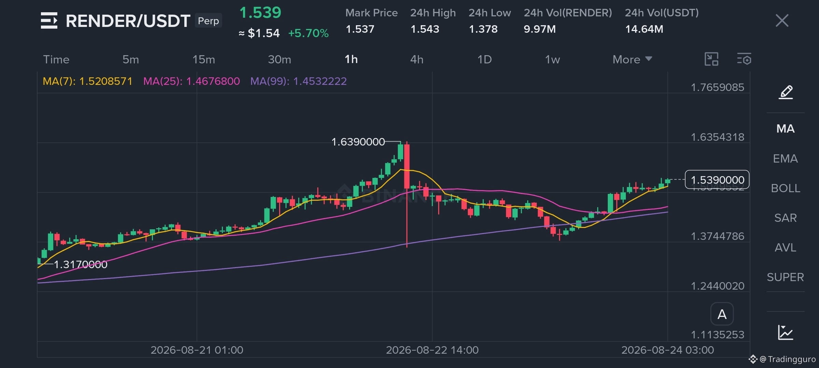The image size is (819, 368).
Task: Click the Perp contract badge
Action: (x=209, y=21)
